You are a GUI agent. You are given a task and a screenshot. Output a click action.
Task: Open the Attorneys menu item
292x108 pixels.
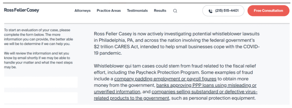[x=82, y=11]
